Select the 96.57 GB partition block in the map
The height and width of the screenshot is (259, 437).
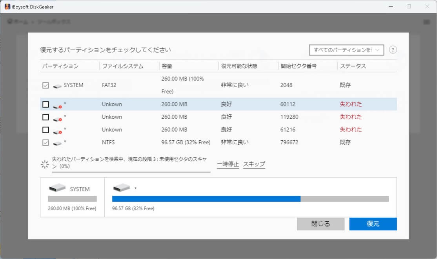(x=251, y=197)
